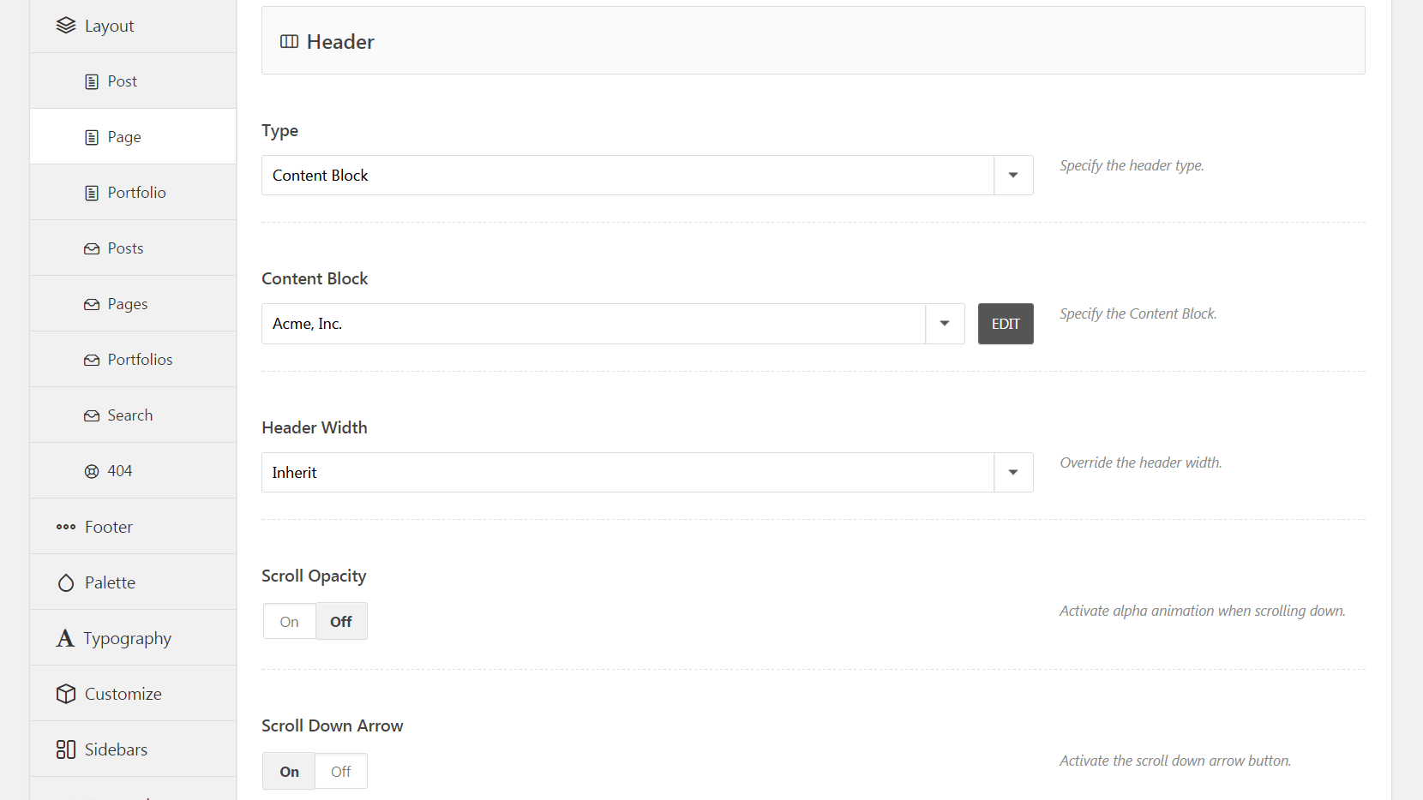Click the Search archive icon
The width and height of the screenshot is (1423, 800).
(x=92, y=415)
